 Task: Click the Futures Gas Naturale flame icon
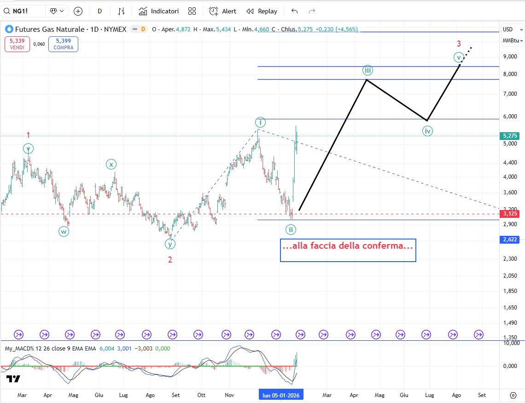pos(9,29)
